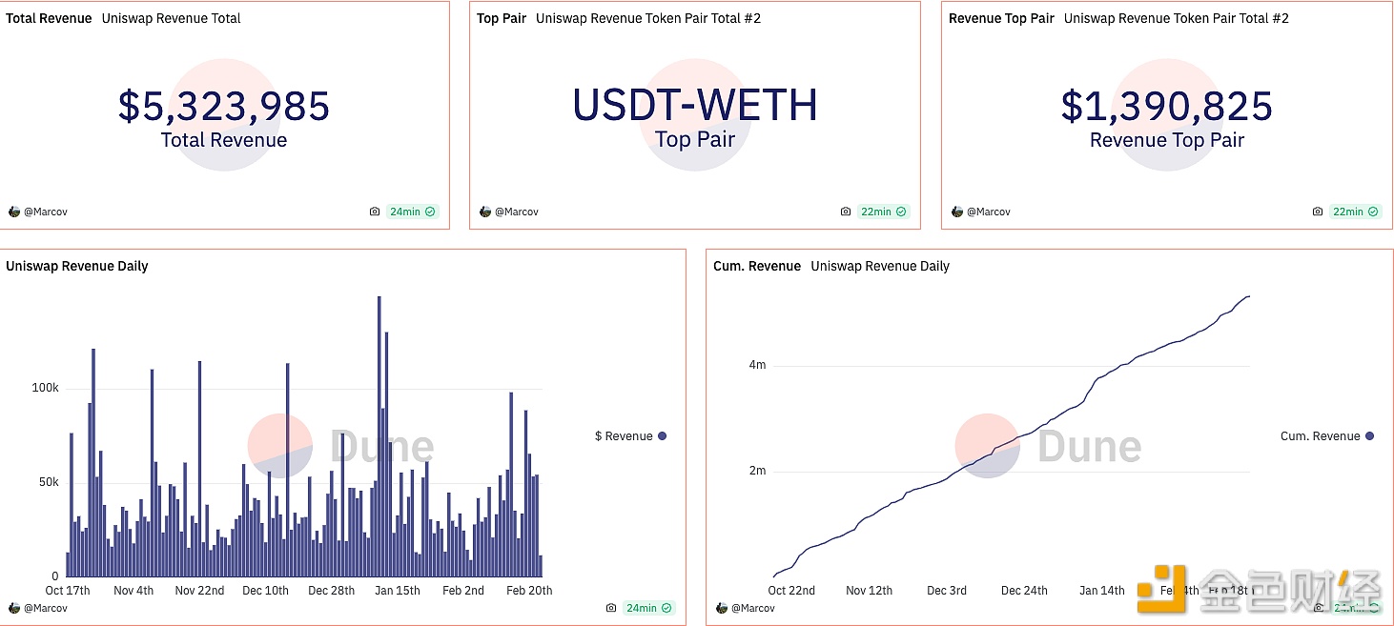The width and height of the screenshot is (1394, 626).
Task: Click the Dec 3rd x-axis label
Action: (x=947, y=591)
